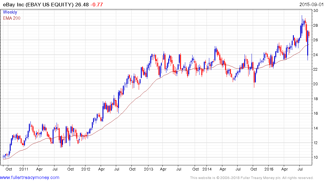Screen dimensions: 327x182
Task: Click the 24 price axis label
Action: 316,55
